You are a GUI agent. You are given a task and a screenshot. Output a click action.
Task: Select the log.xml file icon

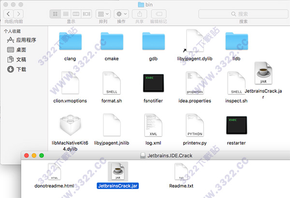(153, 125)
